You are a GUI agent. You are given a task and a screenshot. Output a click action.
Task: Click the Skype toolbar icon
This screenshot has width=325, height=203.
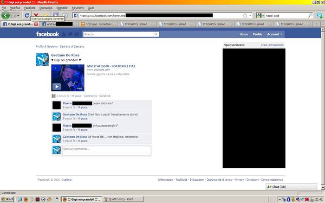point(319,15)
